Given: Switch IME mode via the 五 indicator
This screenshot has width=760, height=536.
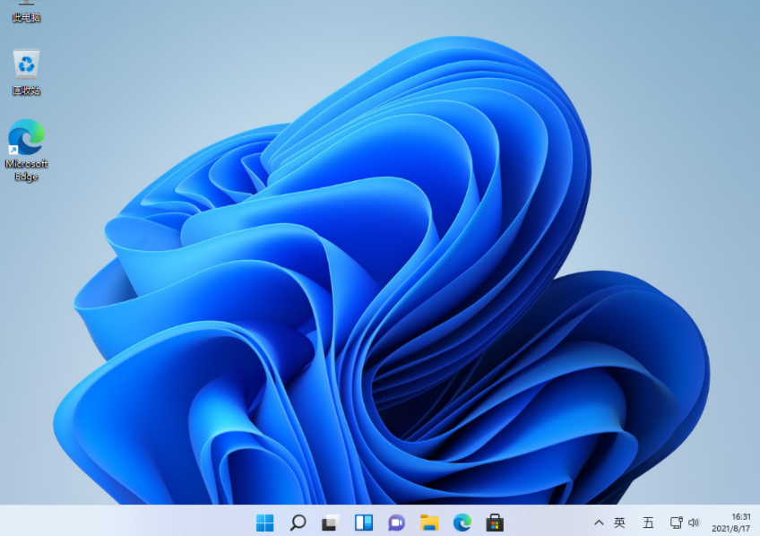Looking at the screenshot, I should (646, 522).
